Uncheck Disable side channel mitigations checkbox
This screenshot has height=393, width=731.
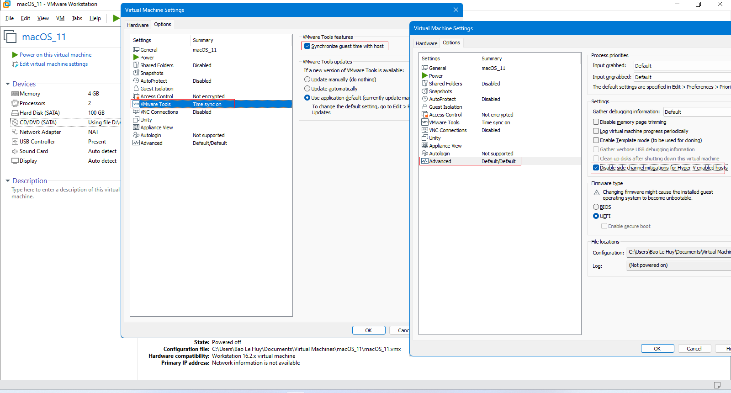coord(596,168)
